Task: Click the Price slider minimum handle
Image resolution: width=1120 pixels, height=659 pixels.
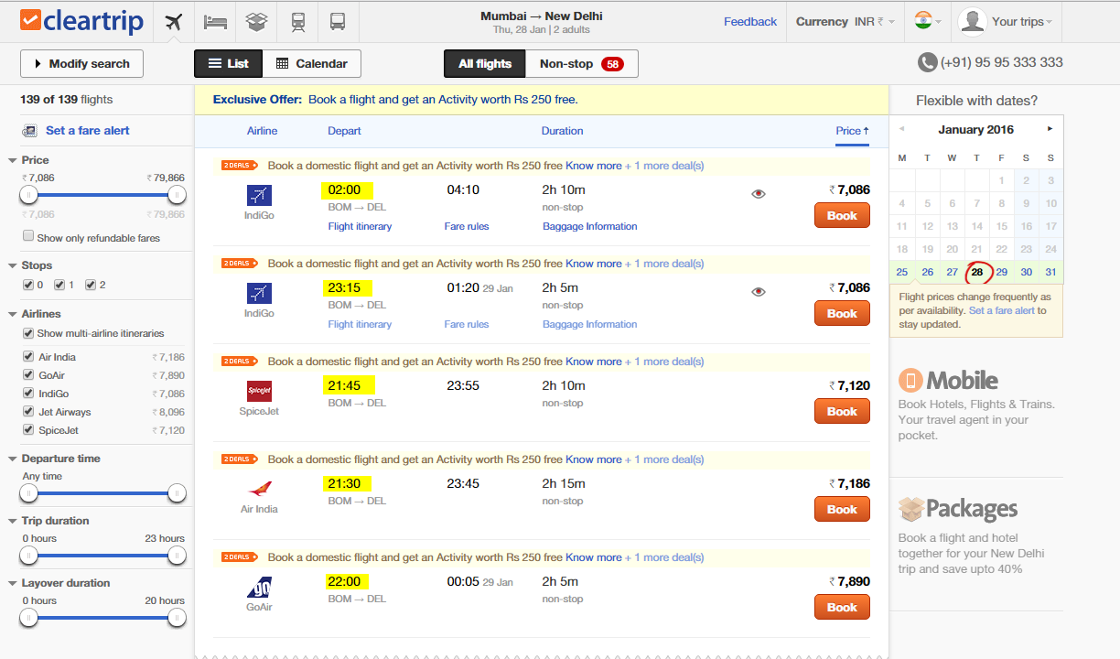Action: pos(29,194)
